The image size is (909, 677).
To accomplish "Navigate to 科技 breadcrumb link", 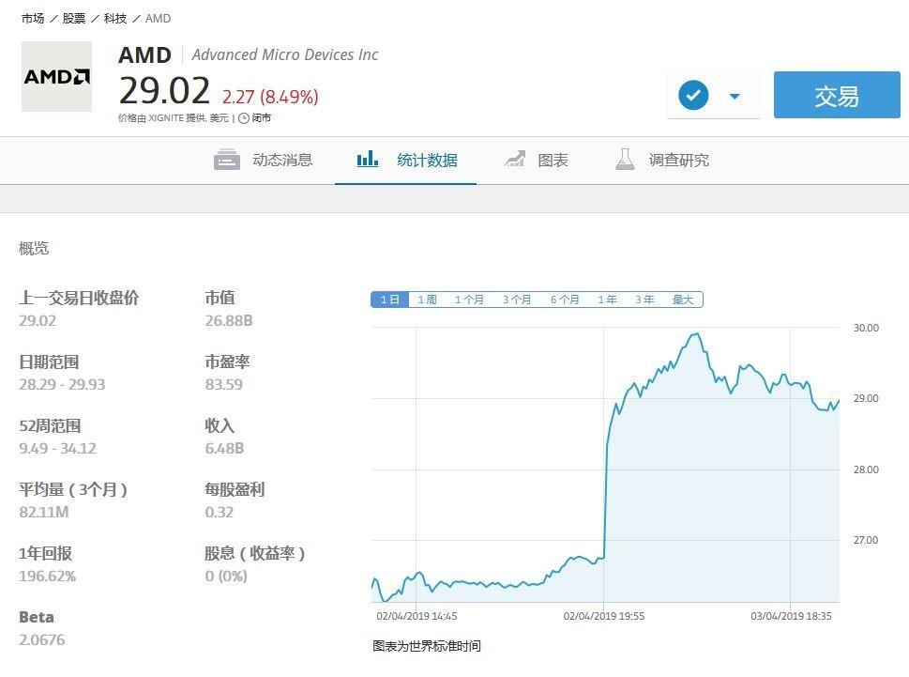I will coord(115,18).
